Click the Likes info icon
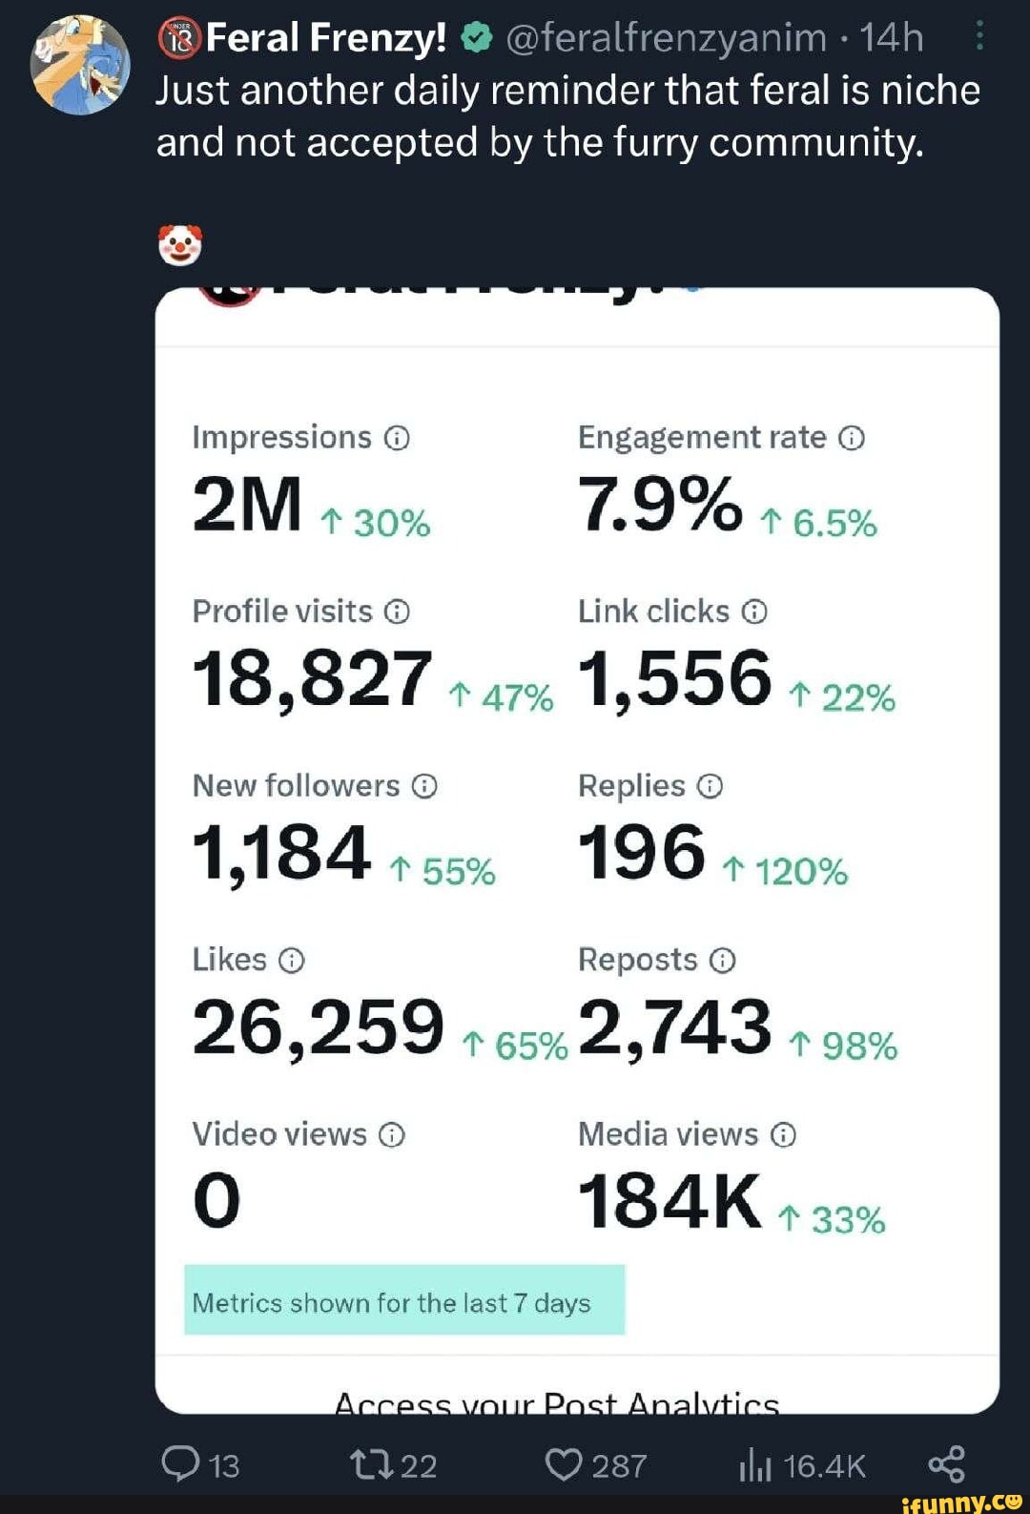 click(292, 960)
